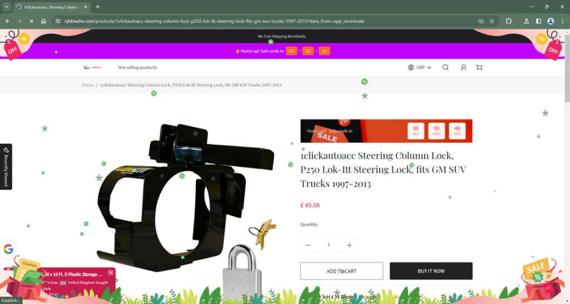Open the shopping cart icon
This screenshot has width=570, height=304.
(x=479, y=67)
